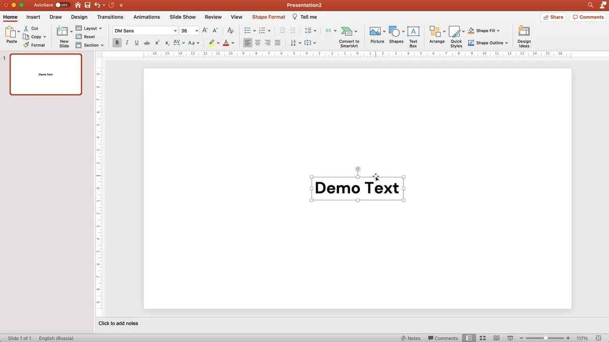Viewport: 609px width, 342px height.
Task: Click the zoom in plus button
Action: pos(568,338)
